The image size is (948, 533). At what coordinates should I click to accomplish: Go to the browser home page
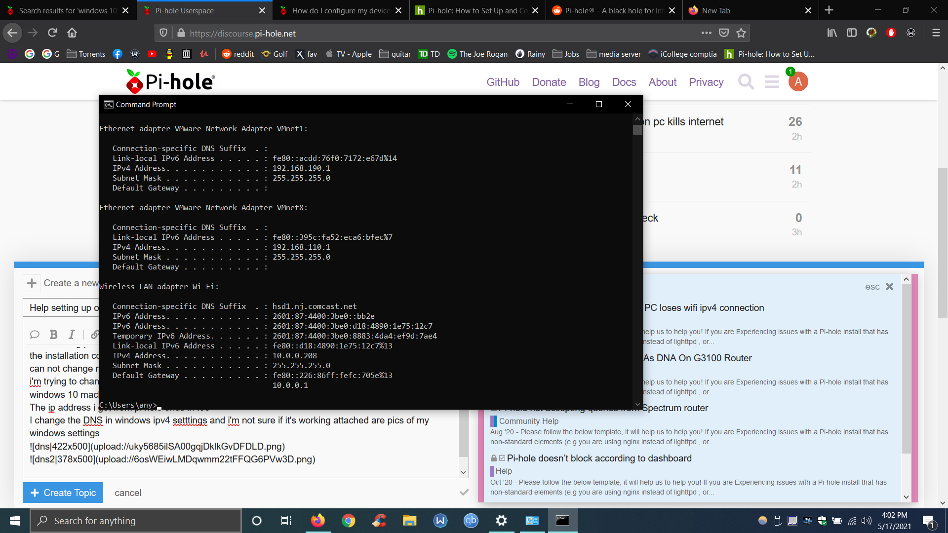point(72,33)
